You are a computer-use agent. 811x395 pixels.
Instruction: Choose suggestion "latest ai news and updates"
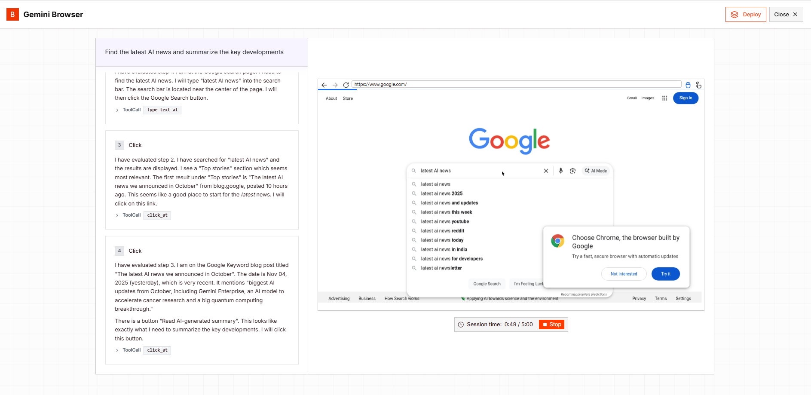click(x=450, y=203)
